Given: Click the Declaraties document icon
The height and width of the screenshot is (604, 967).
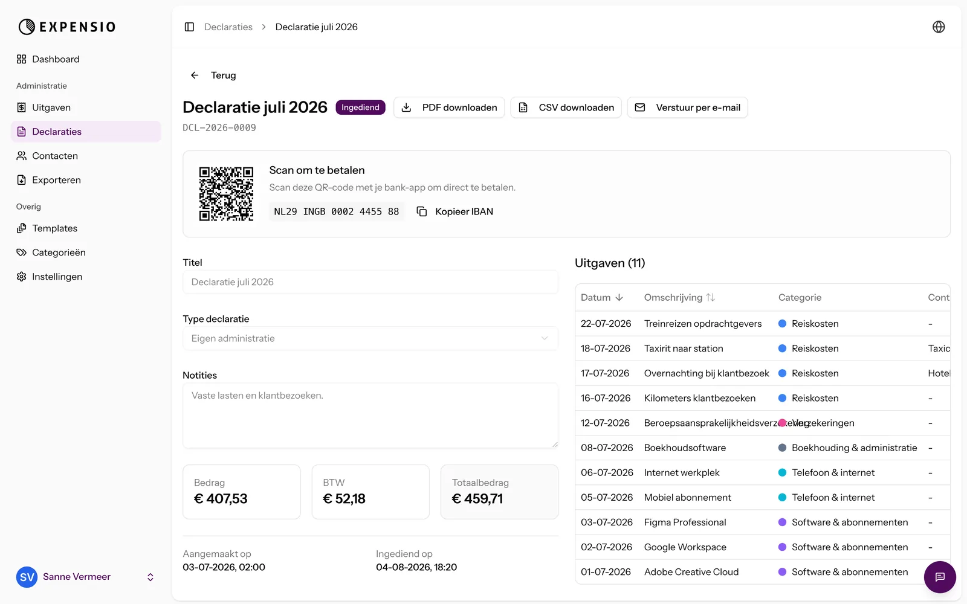Looking at the screenshot, I should pyautogui.click(x=22, y=132).
